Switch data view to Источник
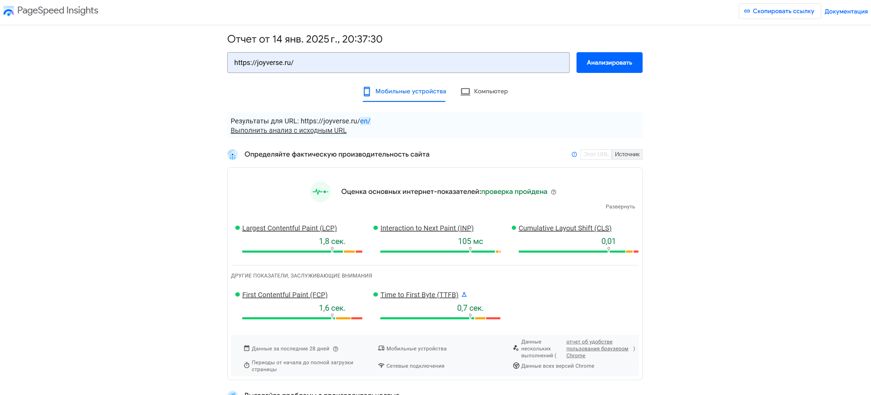871x395 pixels. [627, 154]
